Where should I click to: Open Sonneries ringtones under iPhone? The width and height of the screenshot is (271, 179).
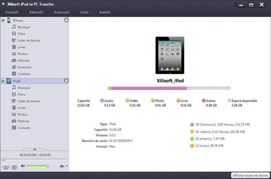pyautogui.click(x=22, y=67)
